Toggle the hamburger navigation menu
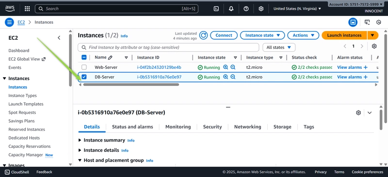This screenshot has width=388, height=177. [9, 22]
